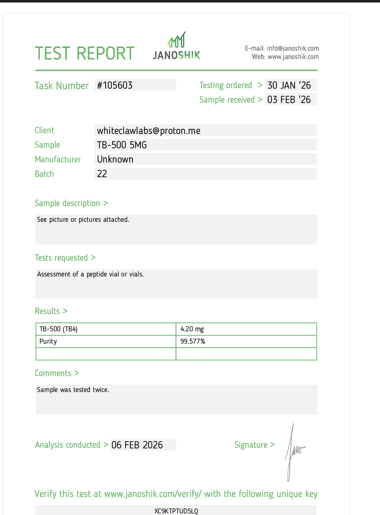This screenshot has width=380, height=515.
Task: Click the Janoshik logo
Action: point(176,46)
